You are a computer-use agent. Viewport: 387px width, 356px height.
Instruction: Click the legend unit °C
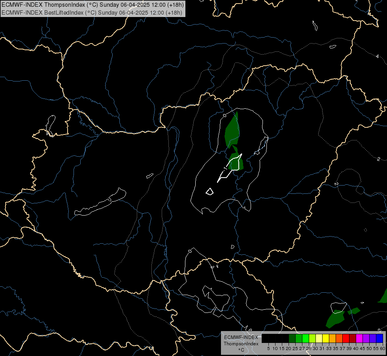[241, 350]
